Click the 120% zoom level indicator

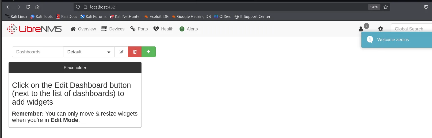(374, 7)
